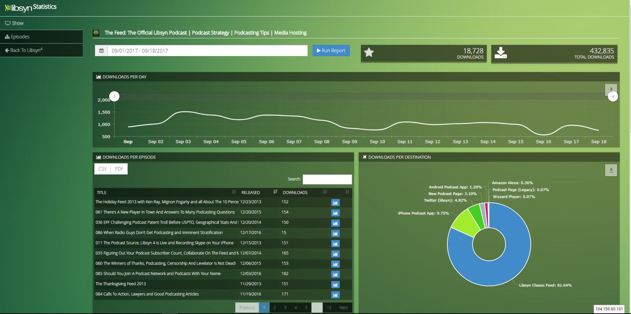Click the IP address 104.156.60.101
The image size is (631, 314).
click(x=609, y=309)
